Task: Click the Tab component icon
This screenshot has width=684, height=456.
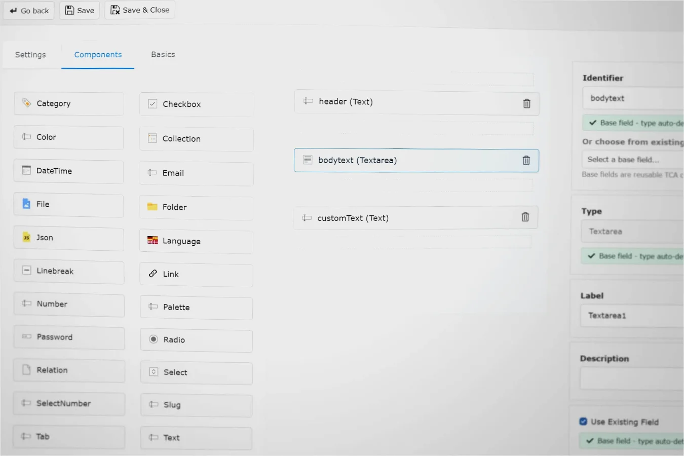Action: tap(26, 436)
